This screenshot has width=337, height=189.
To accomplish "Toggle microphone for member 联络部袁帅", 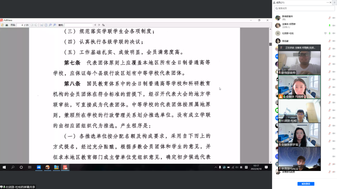I will [x=330, y=18].
